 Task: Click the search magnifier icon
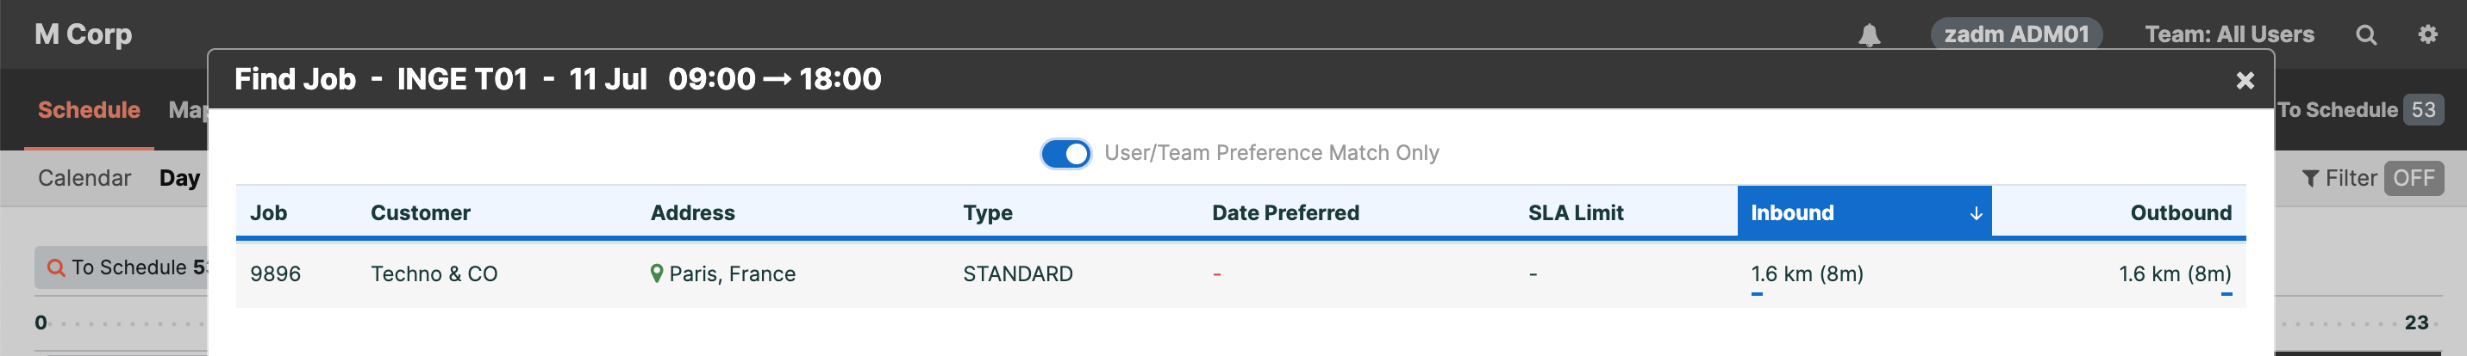2365,35
